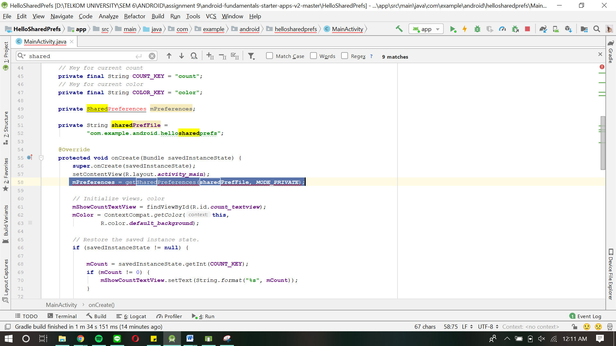The width and height of the screenshot is (616, 346).
Task: Click the Terminal tool window button
Action: pyautogui.click(x=62, y=316)
